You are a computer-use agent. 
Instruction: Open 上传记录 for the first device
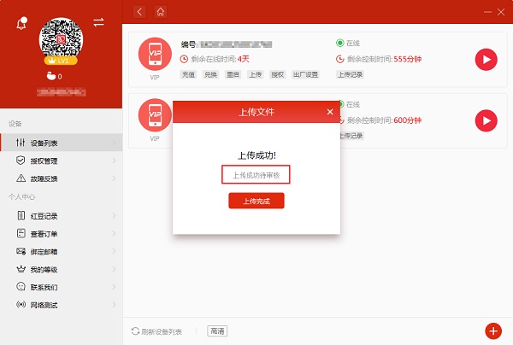pos(350,74)
